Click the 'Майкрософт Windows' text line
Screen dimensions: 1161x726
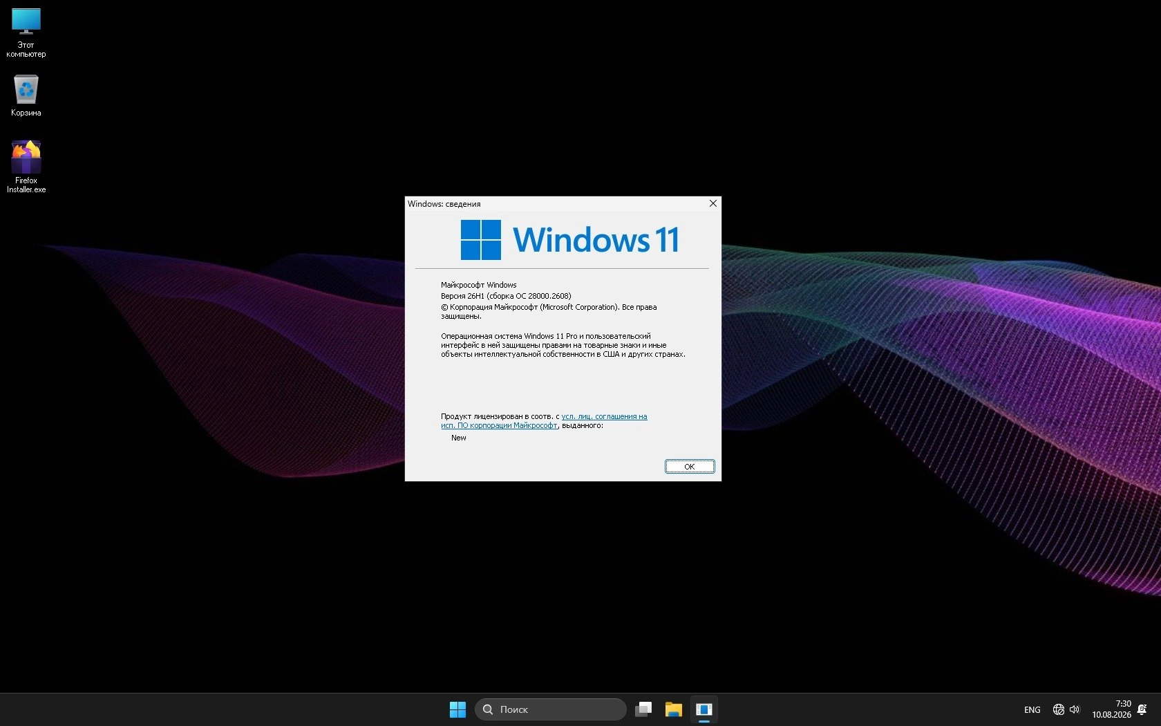tap(479, 285)
